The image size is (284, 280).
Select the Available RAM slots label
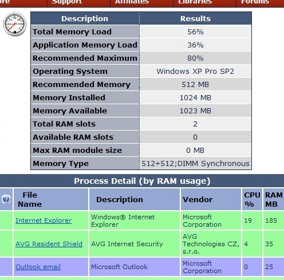click(73, 137)
